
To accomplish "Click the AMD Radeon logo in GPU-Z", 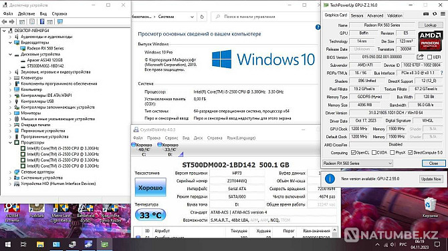I will [x=430, y=41].
